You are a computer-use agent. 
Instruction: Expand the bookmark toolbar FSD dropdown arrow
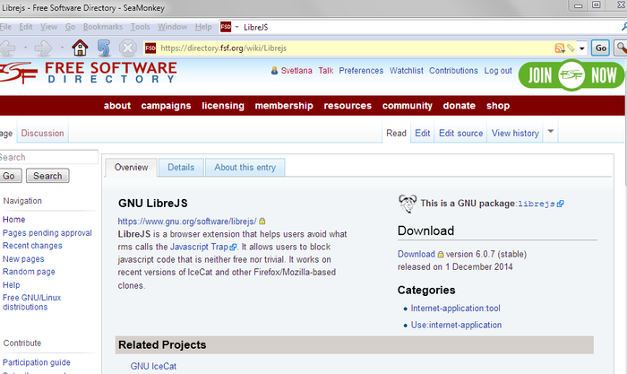point(236,27)
